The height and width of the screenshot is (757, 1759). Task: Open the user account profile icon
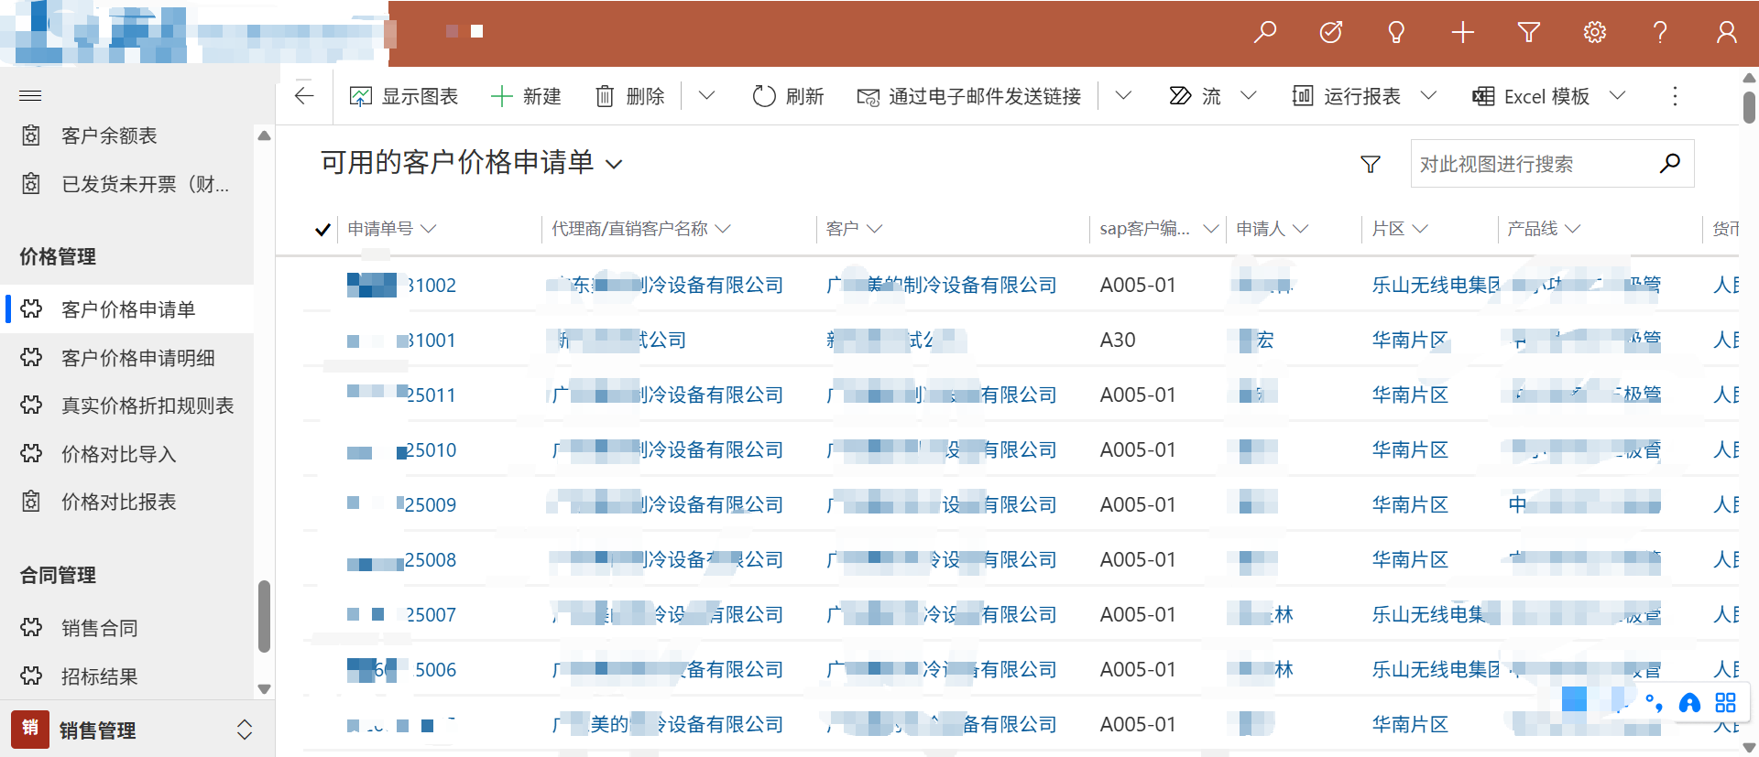pyautogui.click(x=1726, y=33)
